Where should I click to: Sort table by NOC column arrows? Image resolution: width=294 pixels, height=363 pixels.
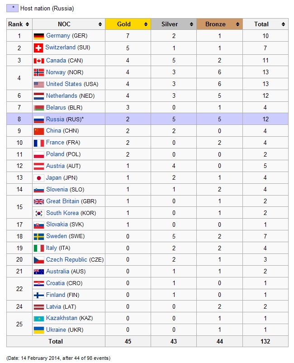(100, 24)
